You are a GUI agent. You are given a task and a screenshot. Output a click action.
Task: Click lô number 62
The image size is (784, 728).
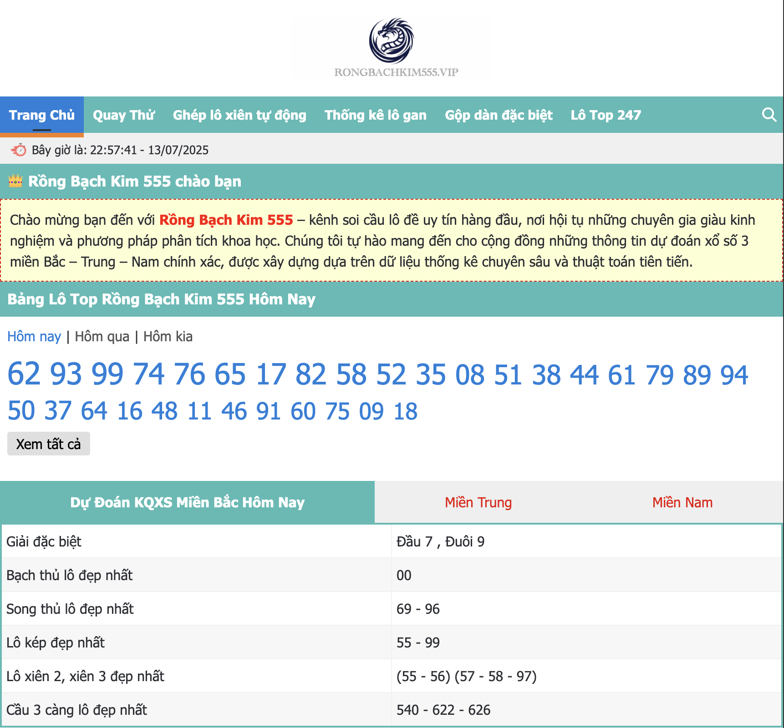24,374
